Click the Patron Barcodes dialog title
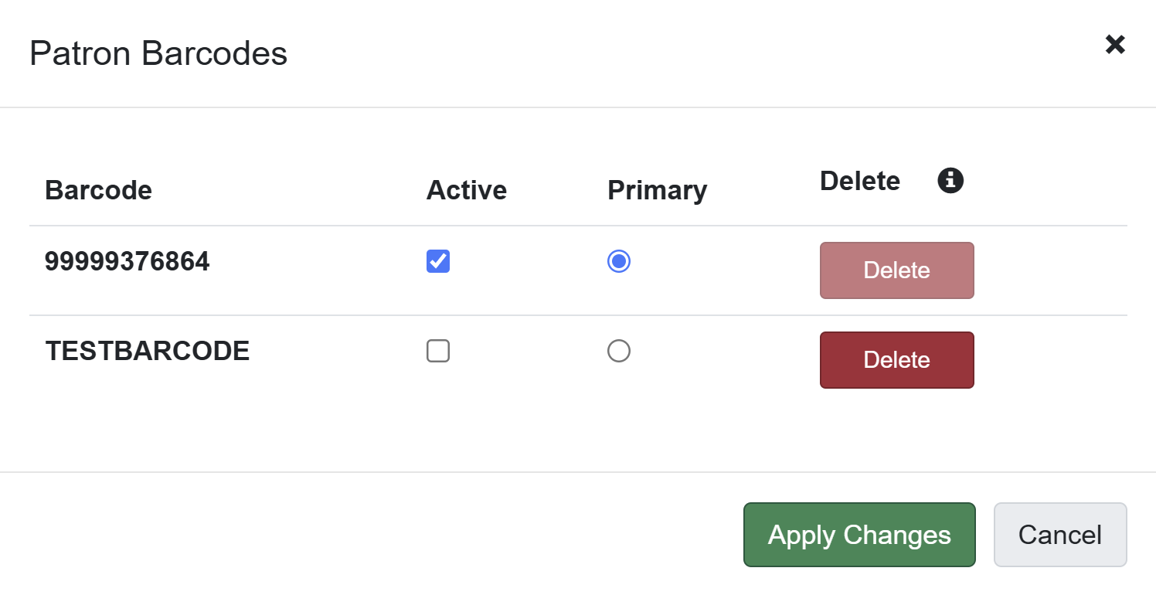Viewport: 1156px width, 595px height. [x=158, y=54]
